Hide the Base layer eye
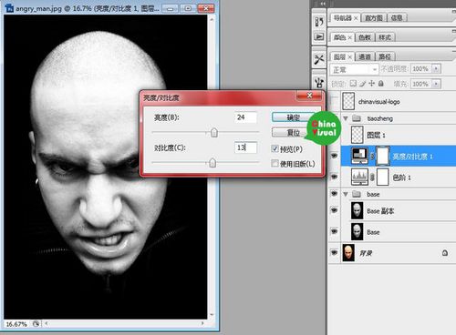Image resolution: width=456 pixels, height=335 pixels. point(334,231)
